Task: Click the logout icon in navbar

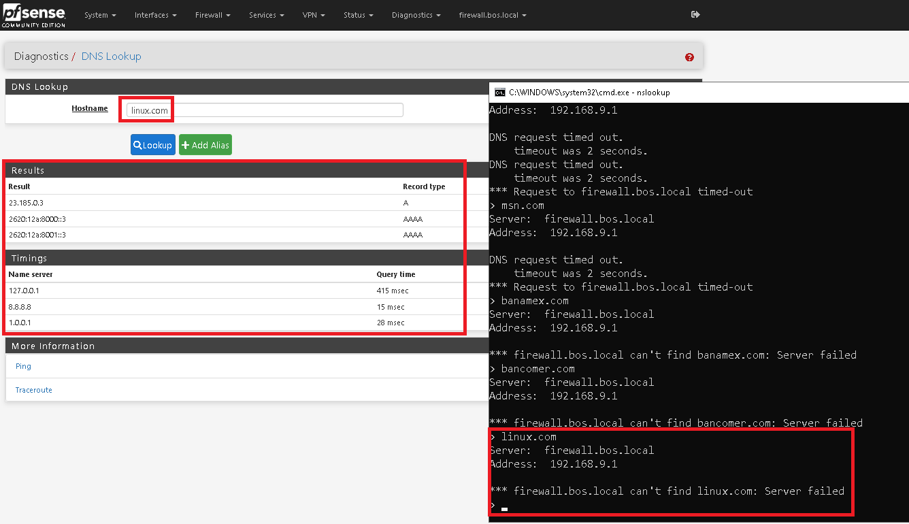Action: [x=695, y=14]
